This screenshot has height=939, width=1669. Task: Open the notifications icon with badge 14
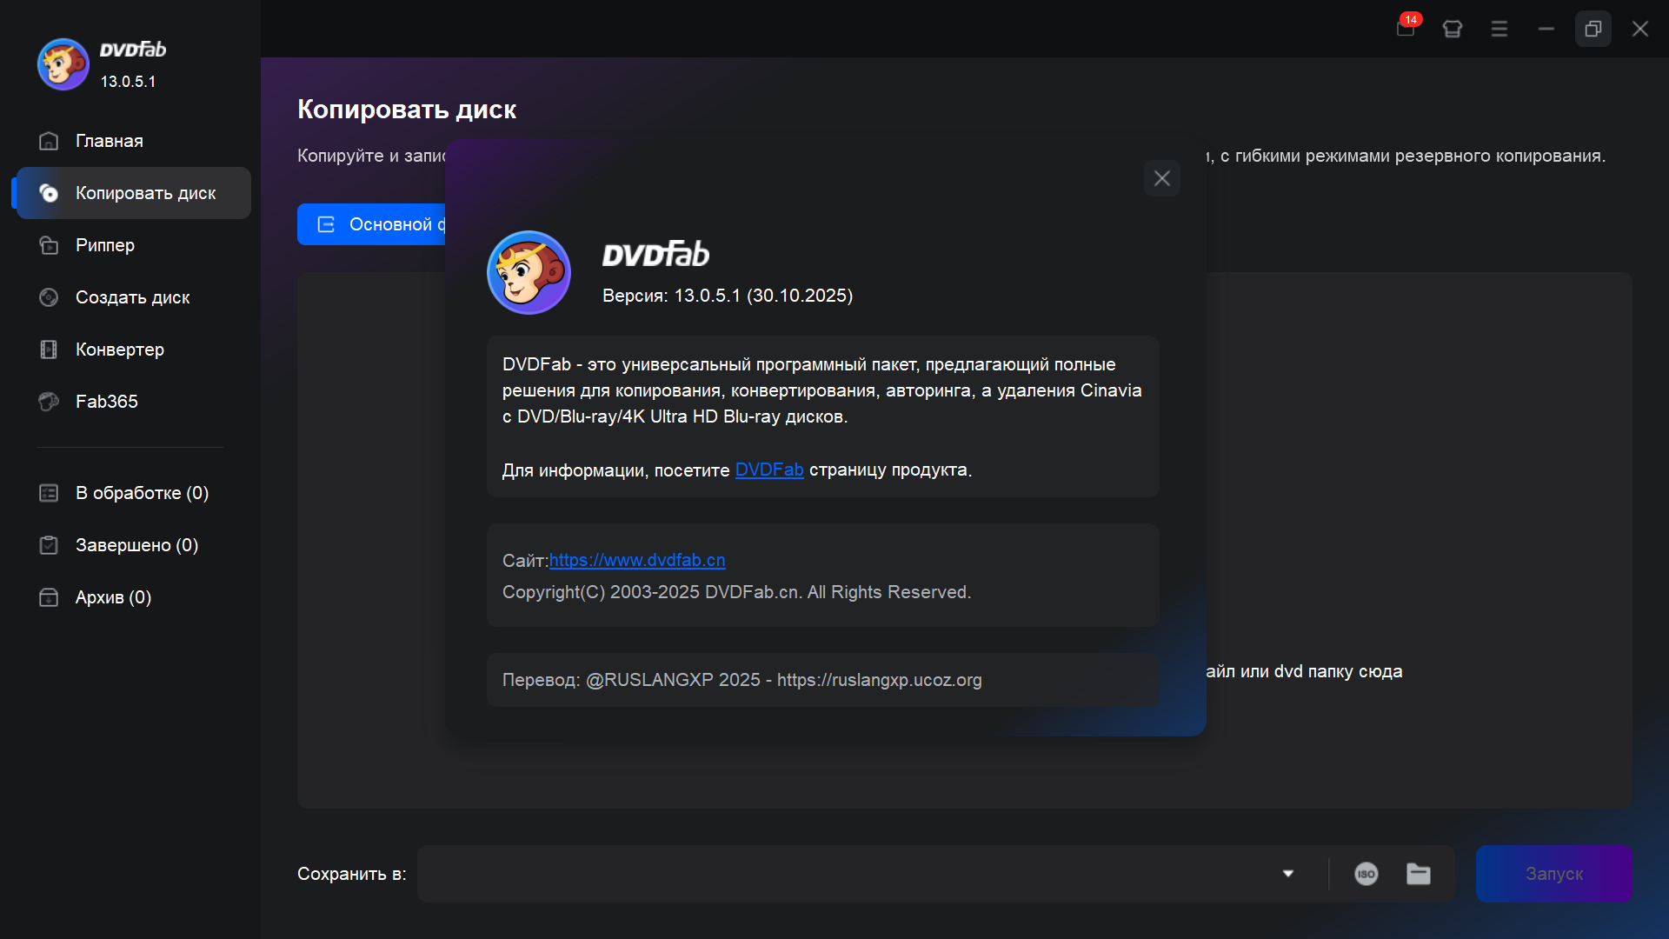(x=1406, y=28)
